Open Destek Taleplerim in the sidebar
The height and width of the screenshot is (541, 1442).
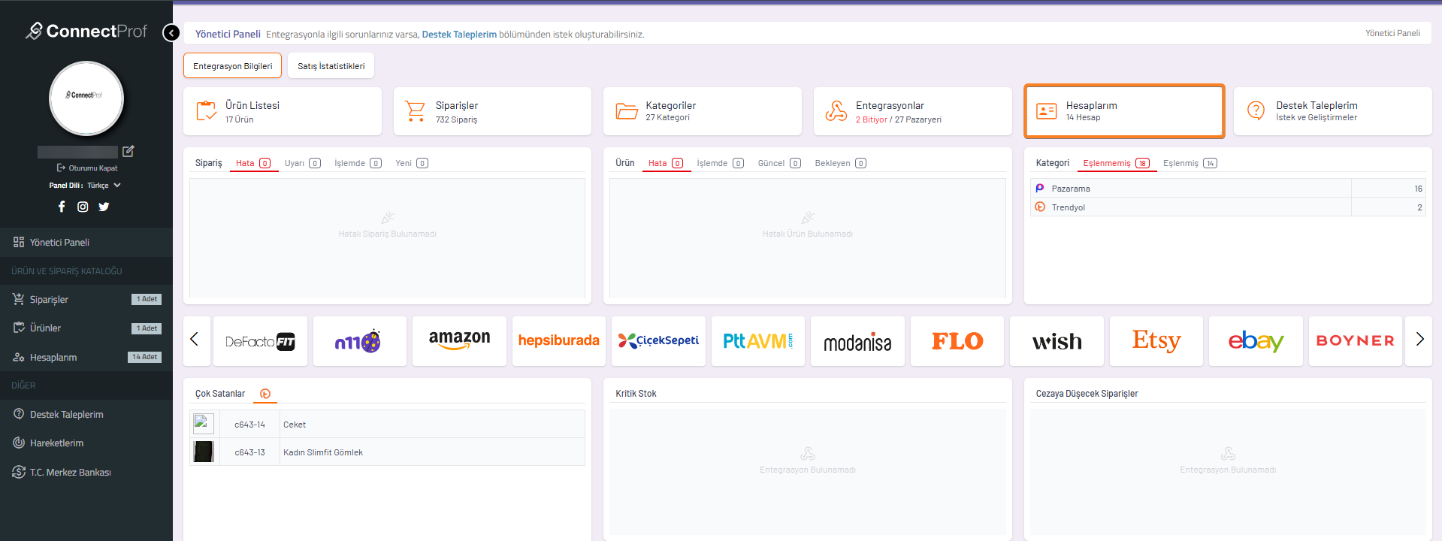point(86,415)
